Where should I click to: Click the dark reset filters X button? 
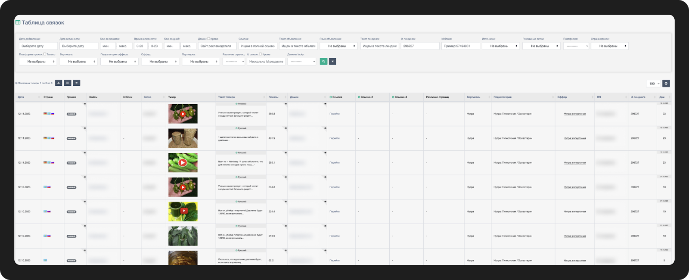point(332,62)
